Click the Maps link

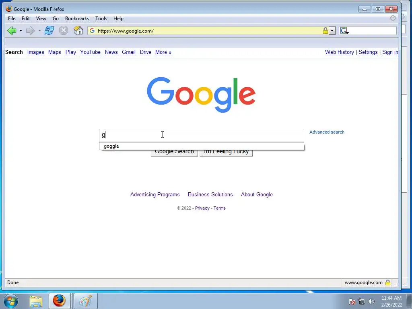point(55,52)
